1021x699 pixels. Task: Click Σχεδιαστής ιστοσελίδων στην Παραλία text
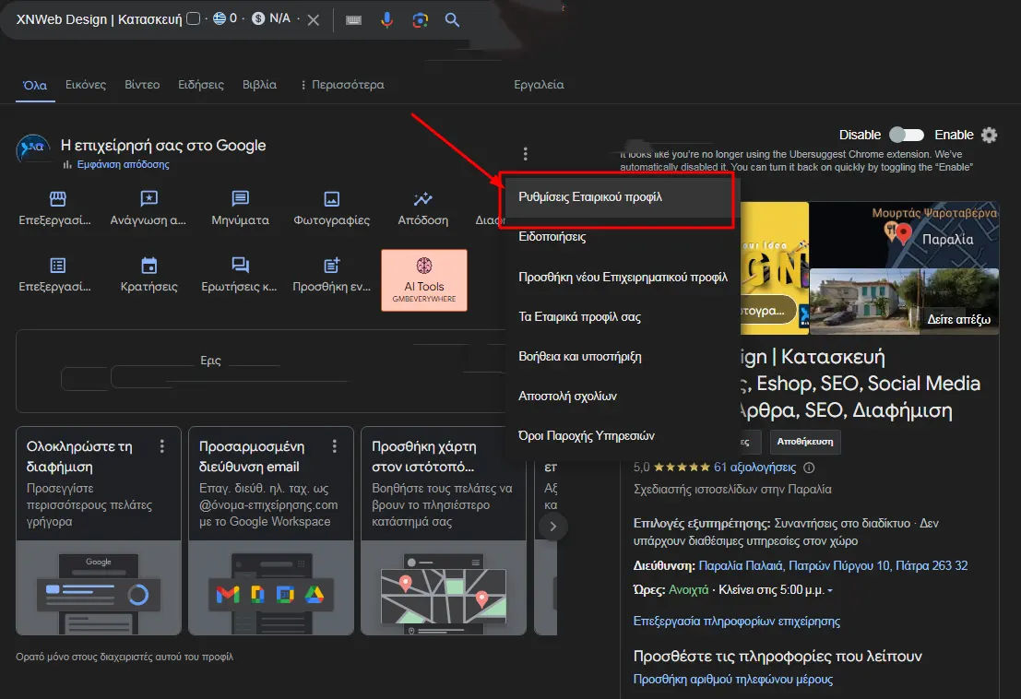pos(732,489)
